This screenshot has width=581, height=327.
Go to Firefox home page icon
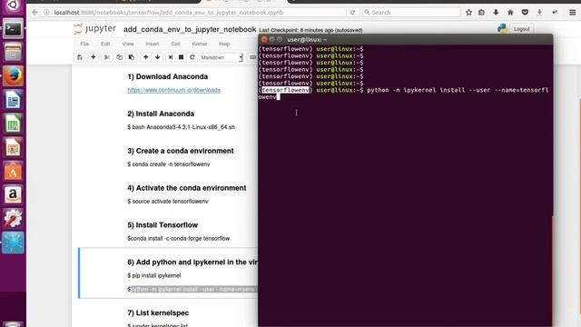(510, 12)
